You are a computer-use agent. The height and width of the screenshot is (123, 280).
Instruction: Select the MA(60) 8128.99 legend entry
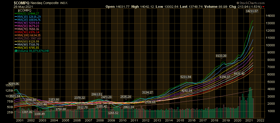(27, 42)
